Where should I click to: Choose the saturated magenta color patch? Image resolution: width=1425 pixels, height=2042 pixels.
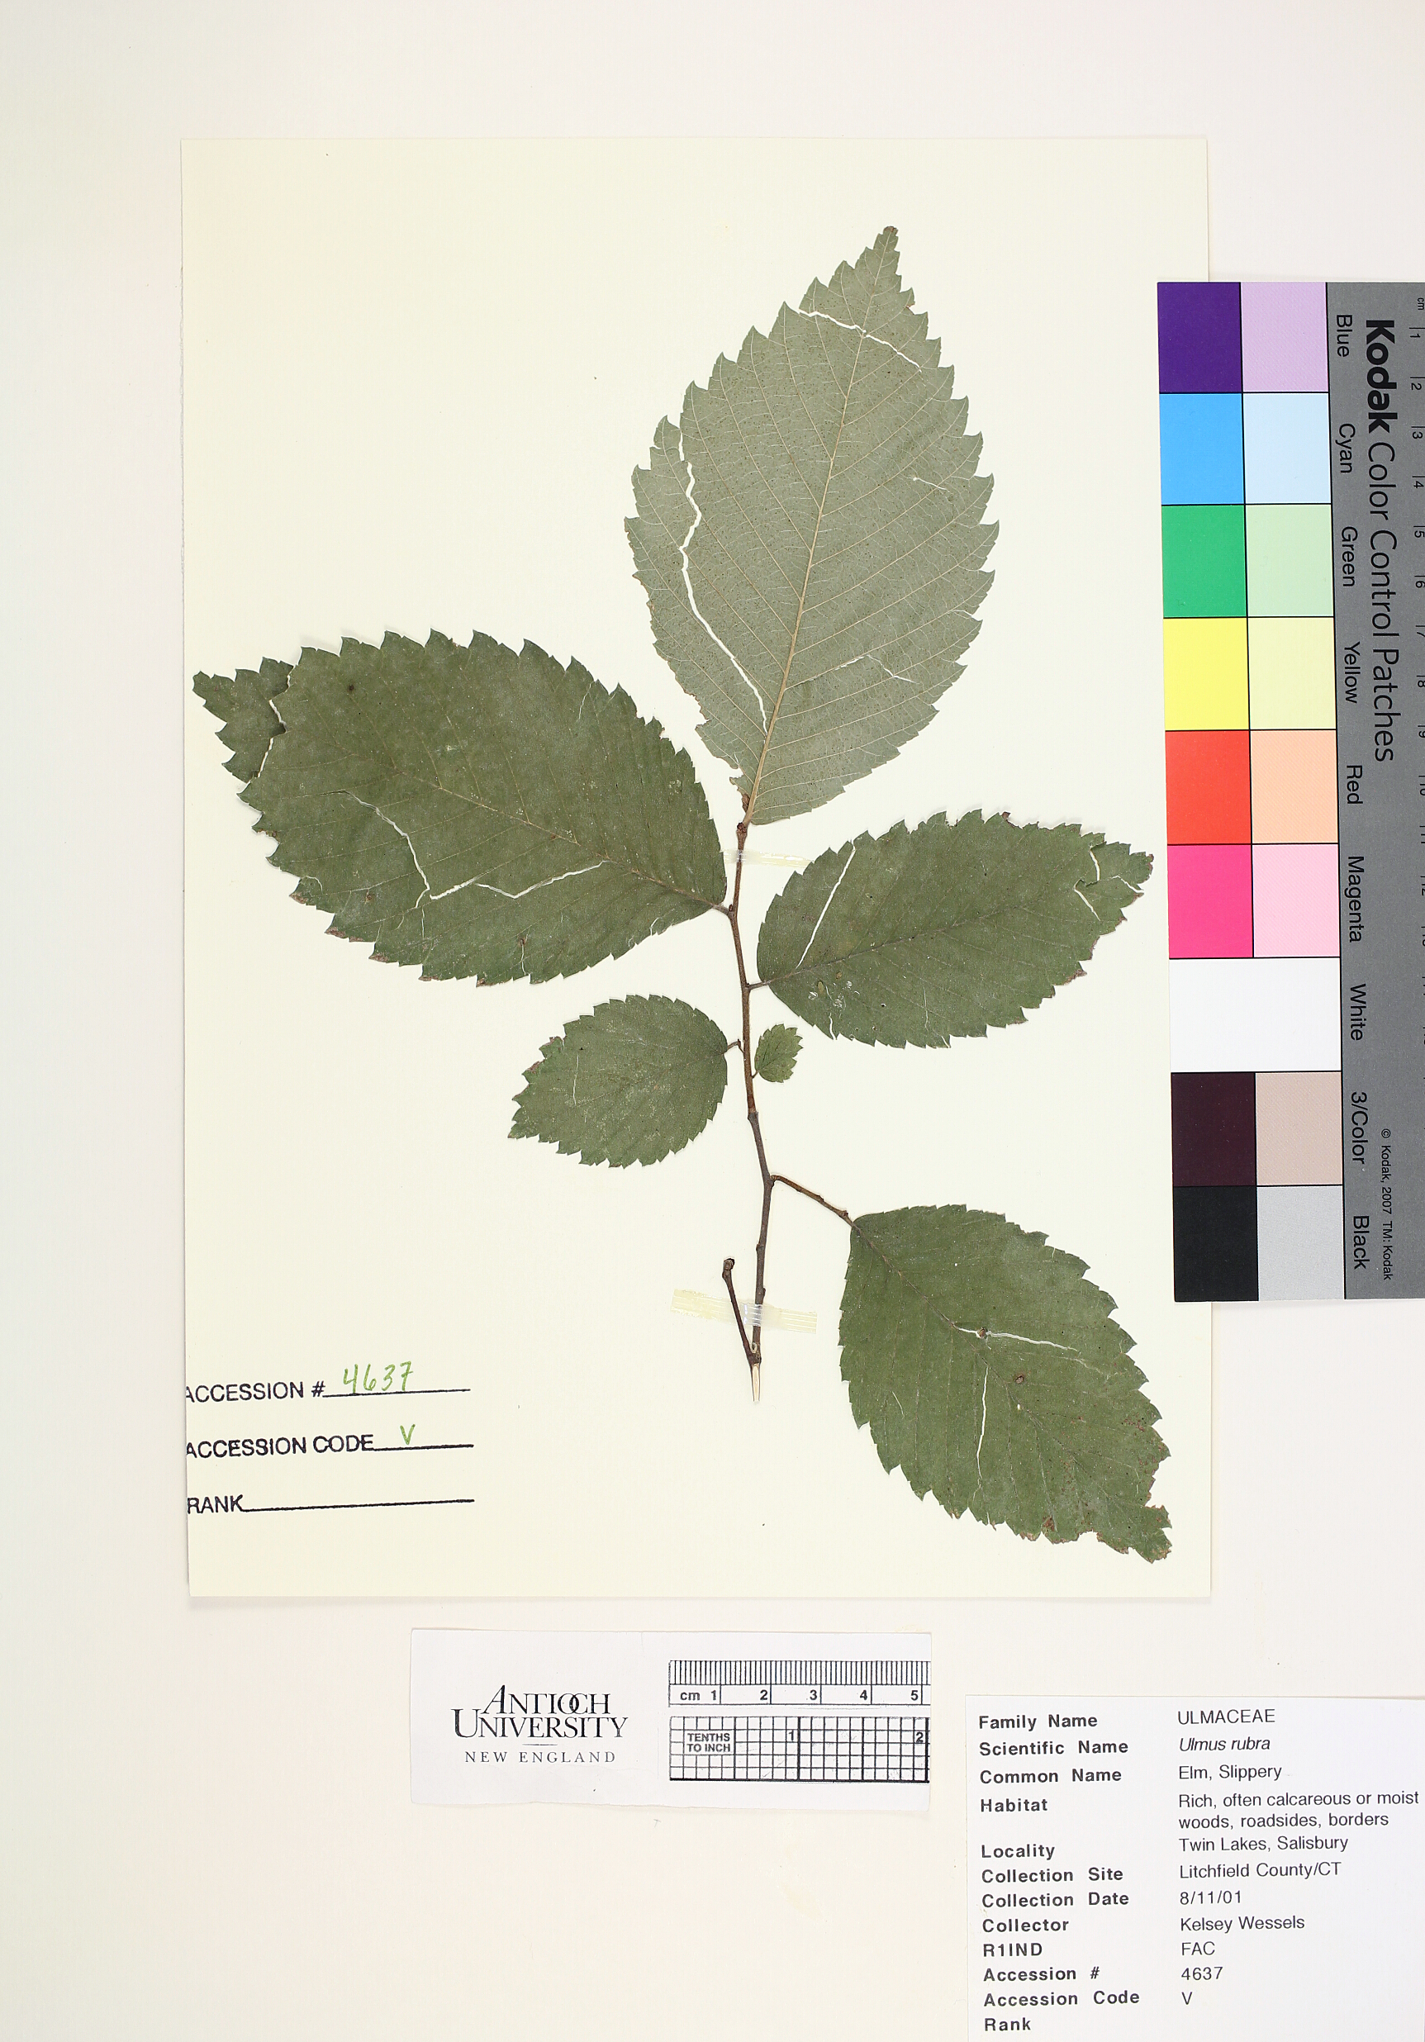[x=1210, y=901]
